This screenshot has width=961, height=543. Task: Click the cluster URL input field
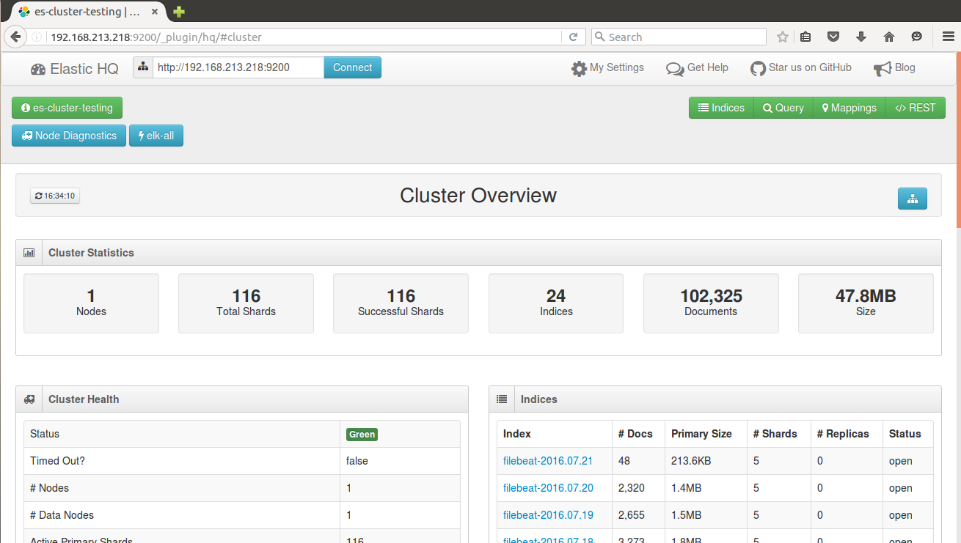coord(238,67)
